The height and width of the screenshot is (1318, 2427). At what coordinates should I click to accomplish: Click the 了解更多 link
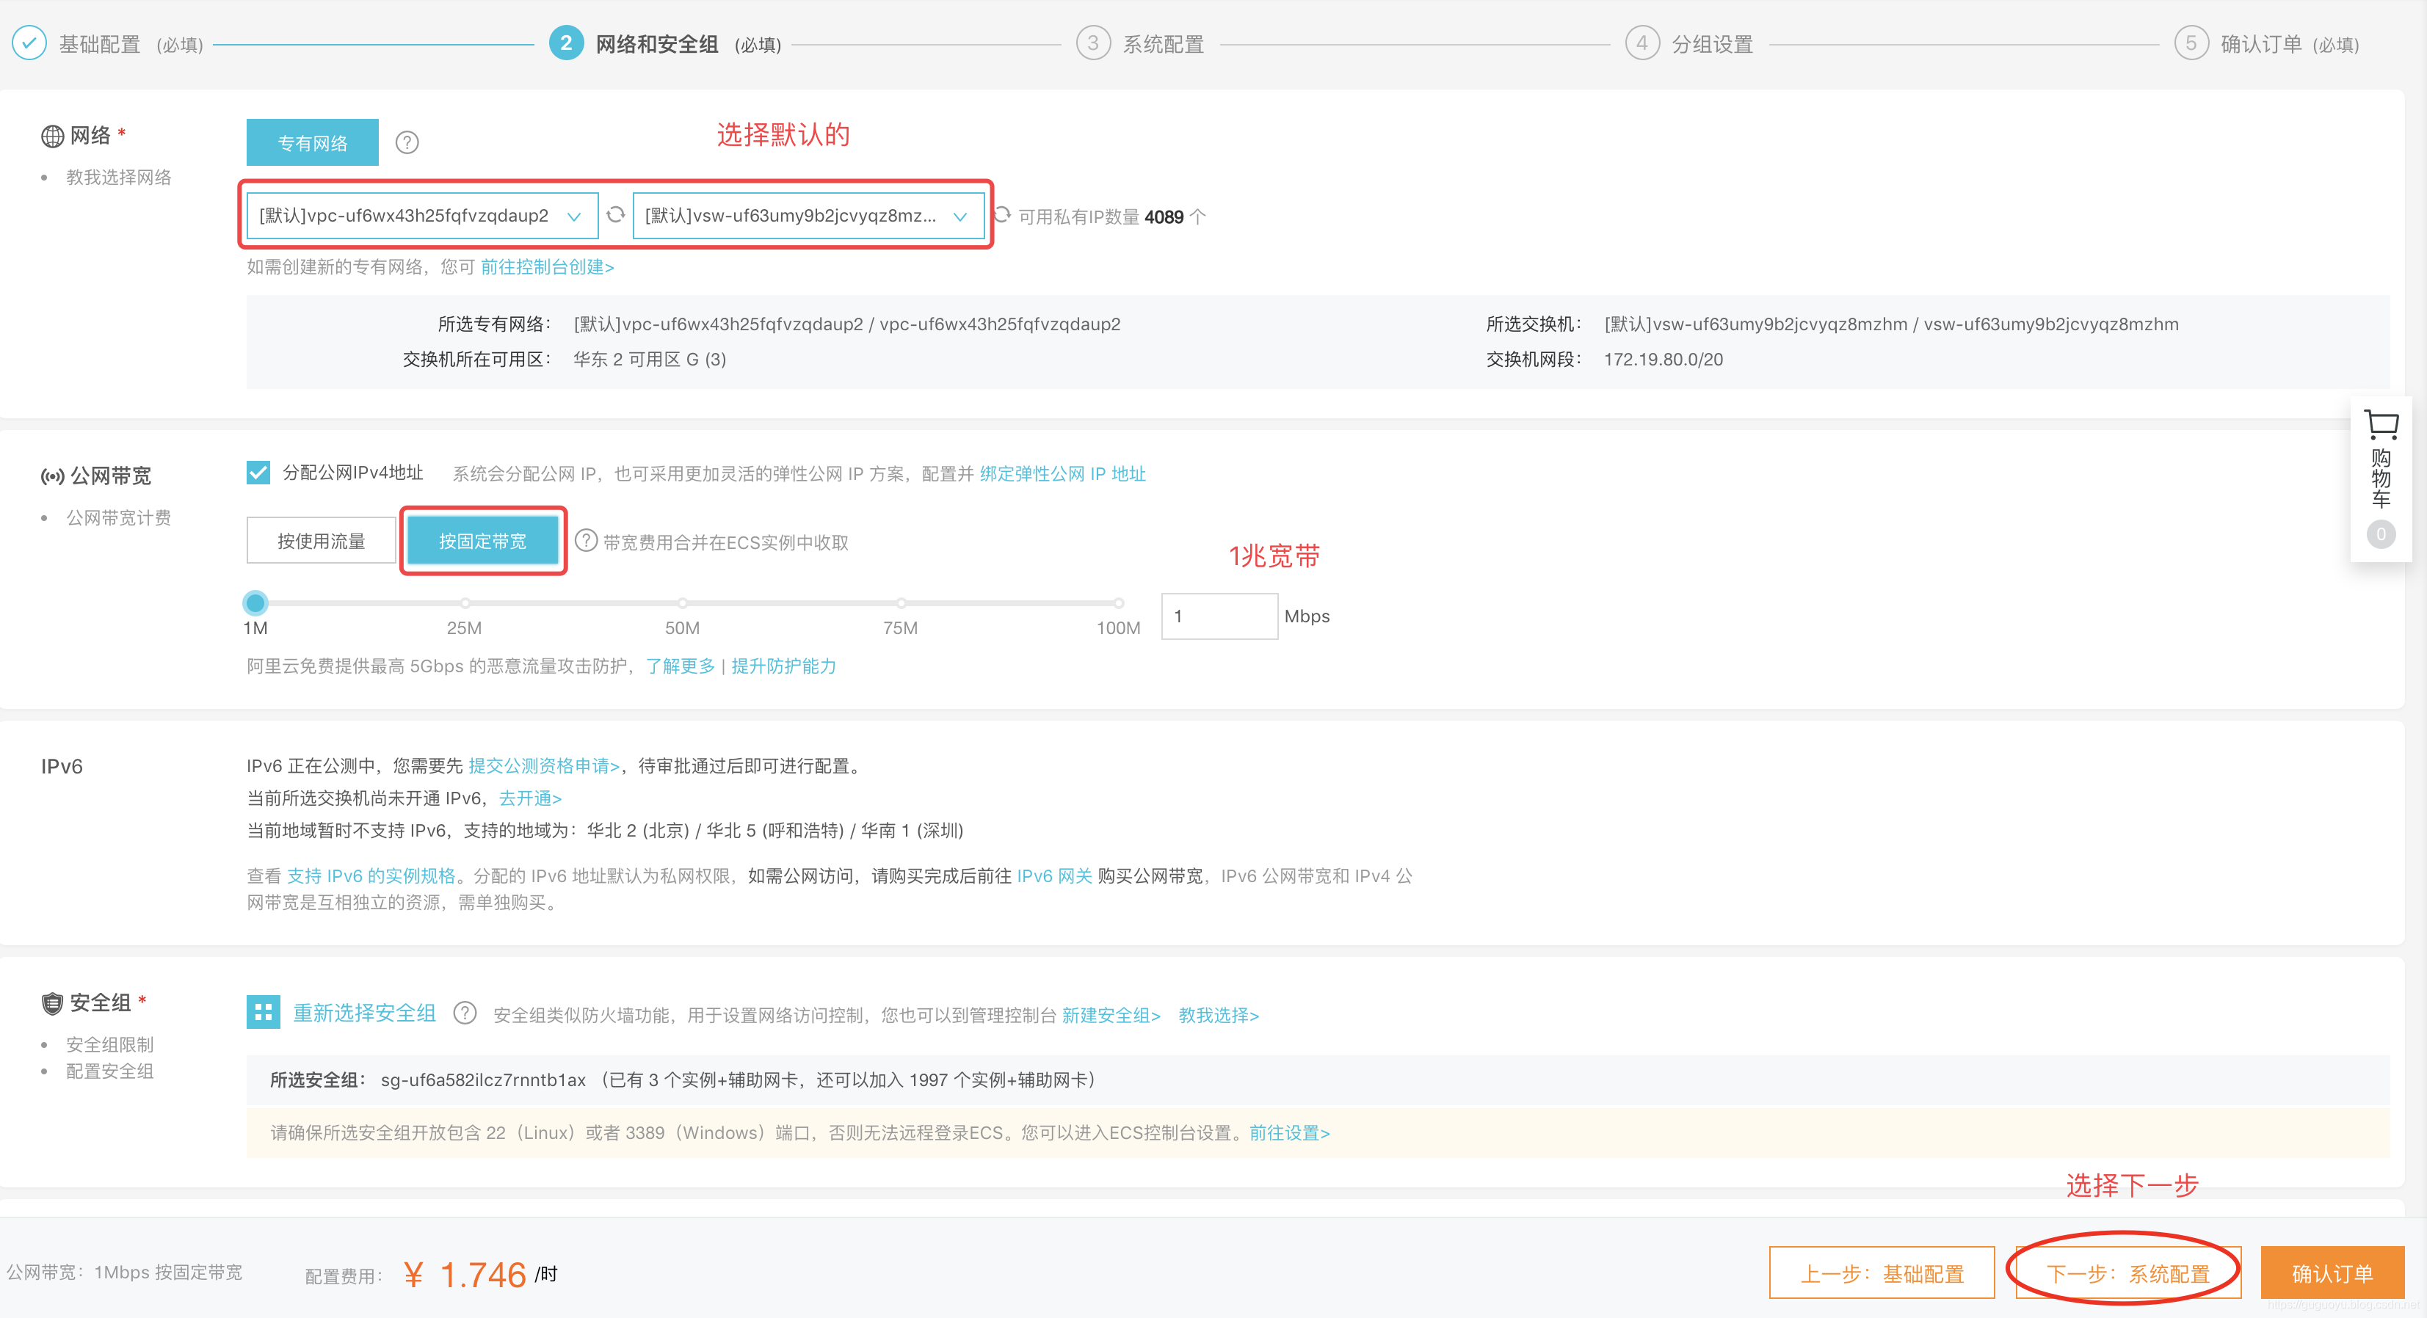(x=681, y=666)
